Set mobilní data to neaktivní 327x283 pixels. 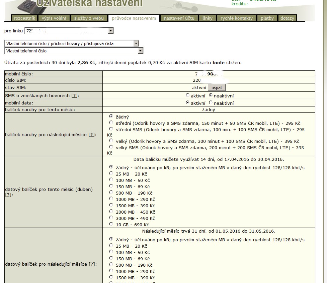(x=211, y=102)
